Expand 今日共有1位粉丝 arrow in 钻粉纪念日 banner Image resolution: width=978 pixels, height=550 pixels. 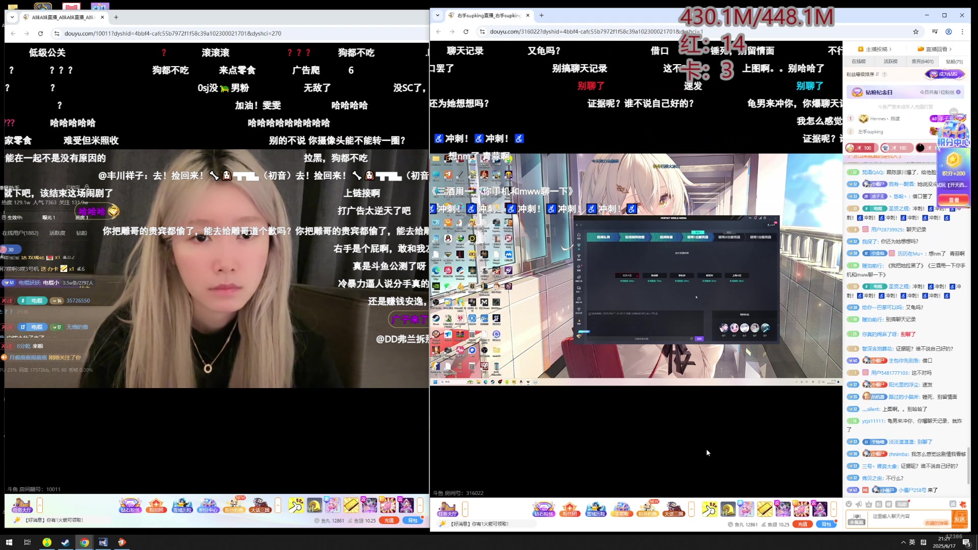[958, 92]
